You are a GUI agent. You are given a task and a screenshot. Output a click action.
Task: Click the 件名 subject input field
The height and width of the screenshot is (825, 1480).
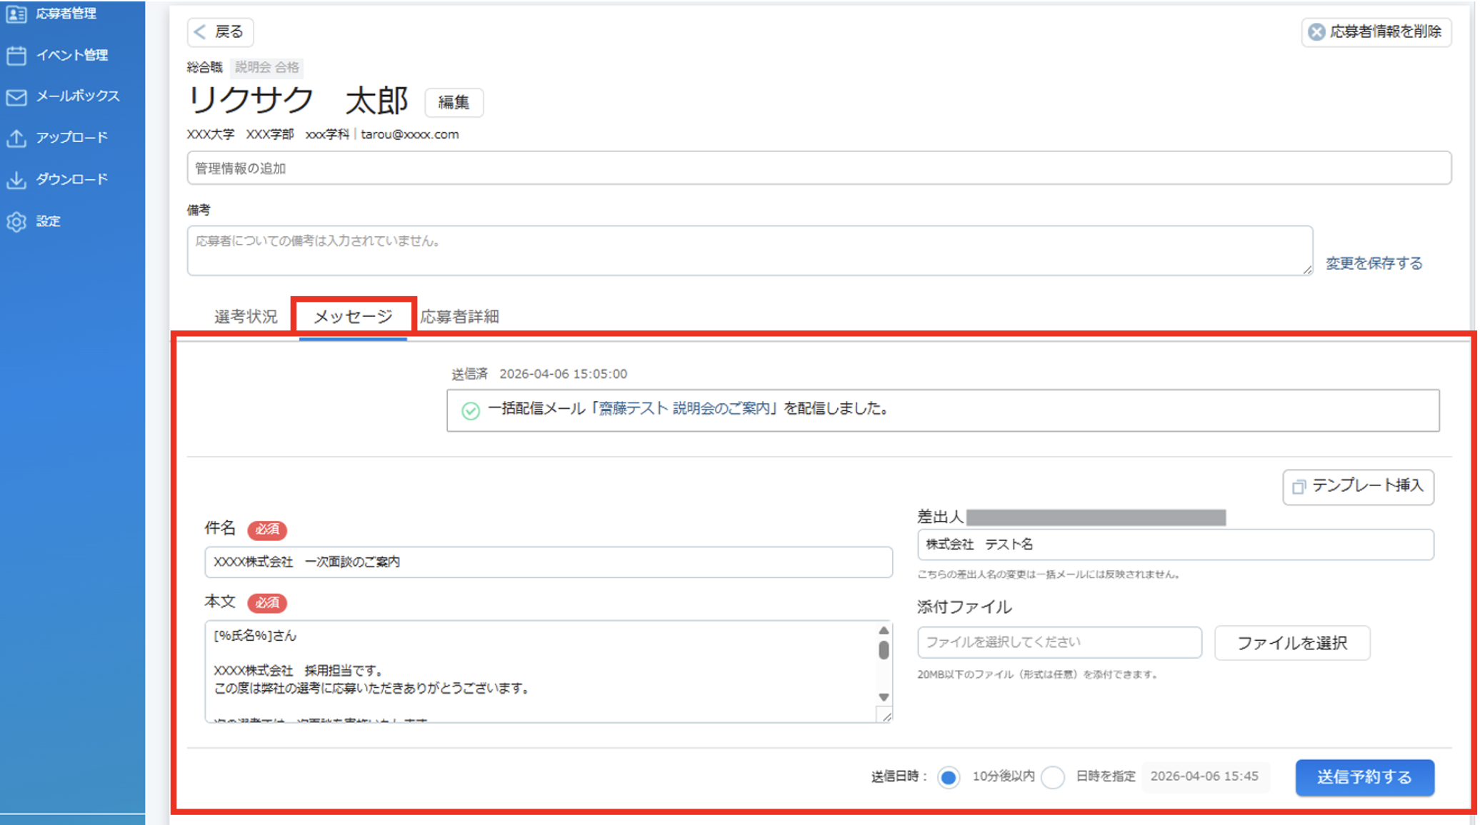click(549, 562)
